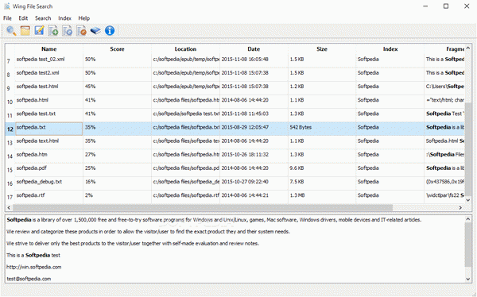Open the Index menu
Image resolution: width=477 pixels, height=297 pixels.
point(65,18)
